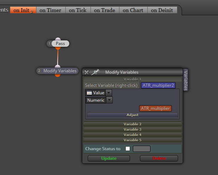Switch to the on Chart tab

click(x=133, y=10)
